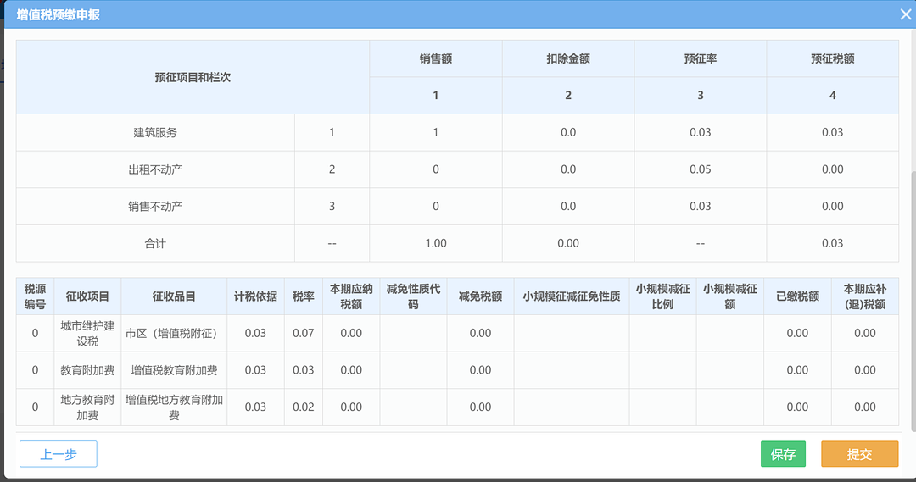
Task: Close the 增值税预缴申报 dialog
Action: click(906, 14)
